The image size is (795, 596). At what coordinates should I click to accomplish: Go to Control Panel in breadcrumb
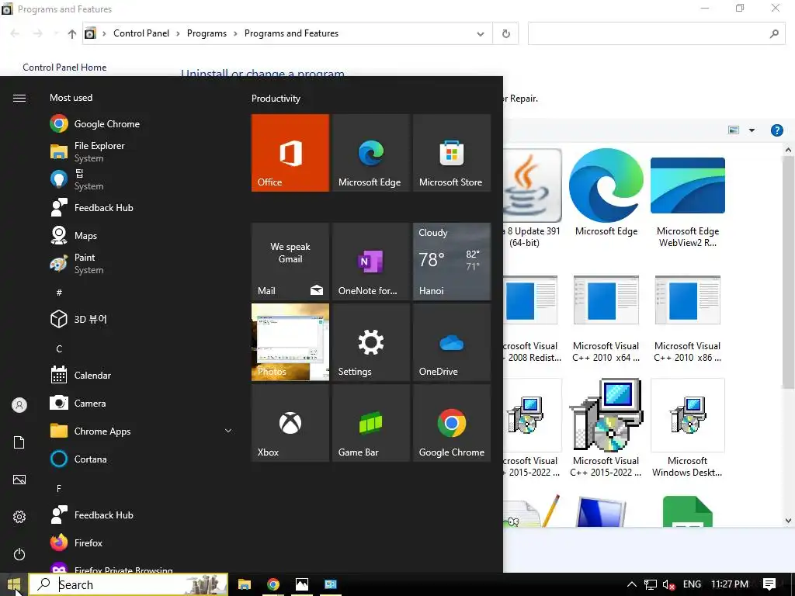click(x=141, y=33)
